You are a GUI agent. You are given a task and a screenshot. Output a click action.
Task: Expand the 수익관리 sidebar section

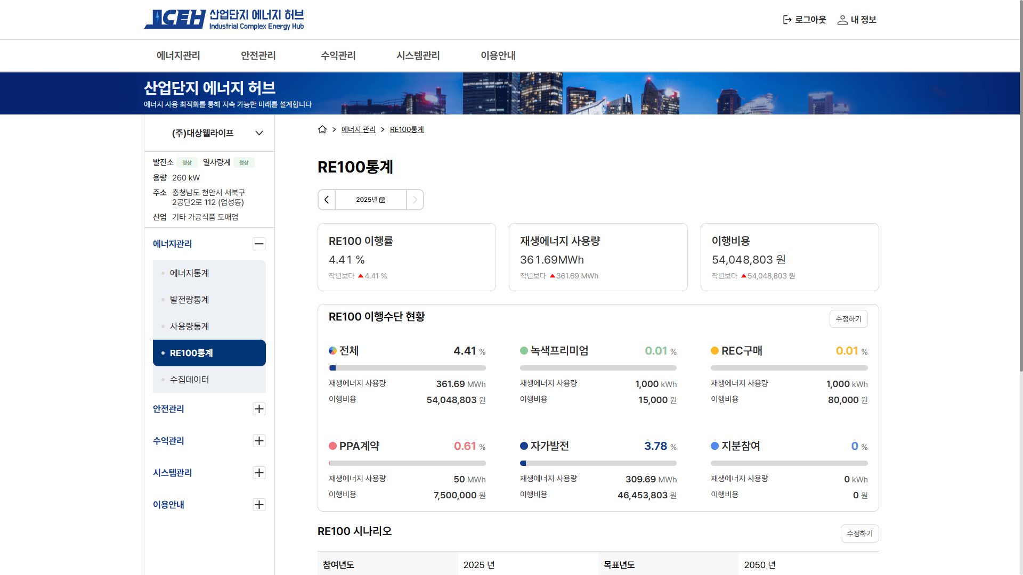(x=259, y=441)
